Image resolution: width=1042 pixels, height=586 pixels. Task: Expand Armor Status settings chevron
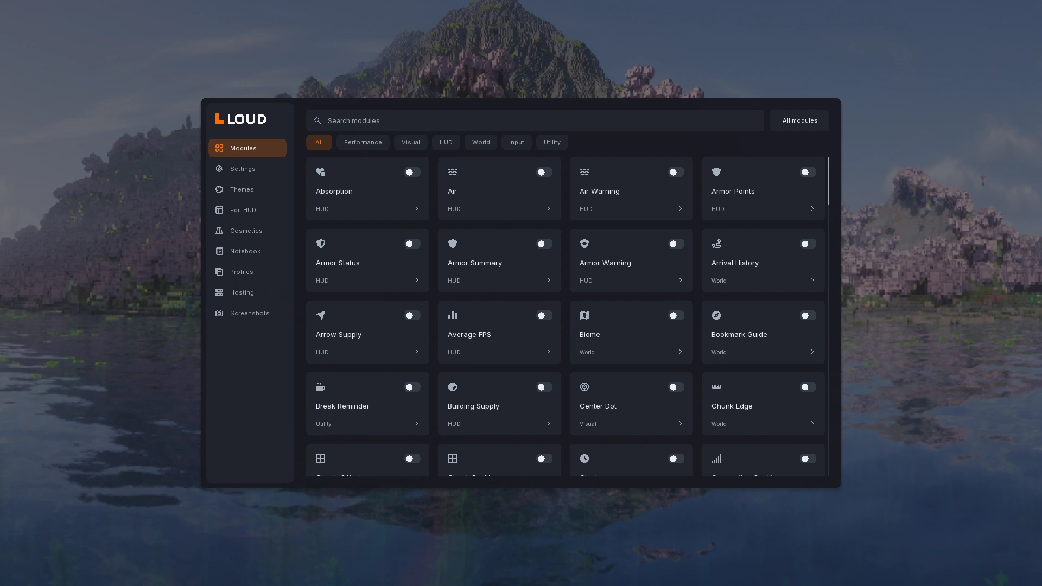click(x=417, y=280)
